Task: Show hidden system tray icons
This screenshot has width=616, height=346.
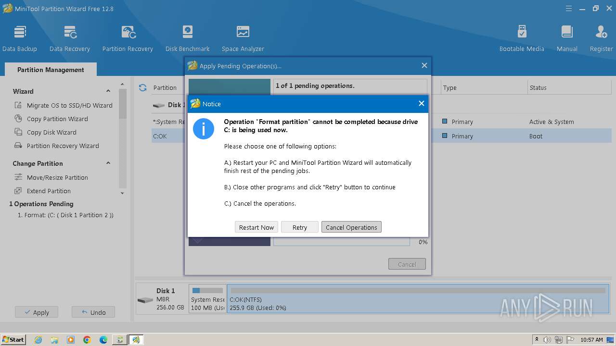Action: 537,340
